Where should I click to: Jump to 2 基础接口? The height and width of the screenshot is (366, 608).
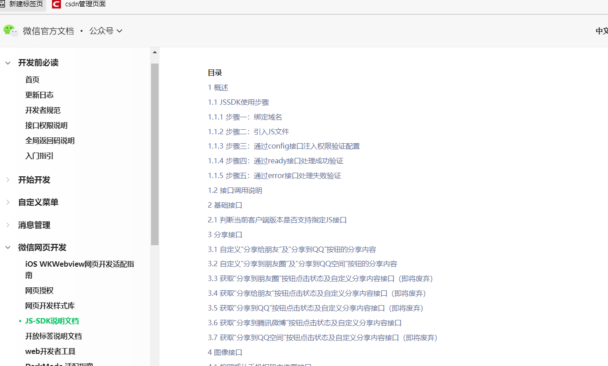(225, 205)
